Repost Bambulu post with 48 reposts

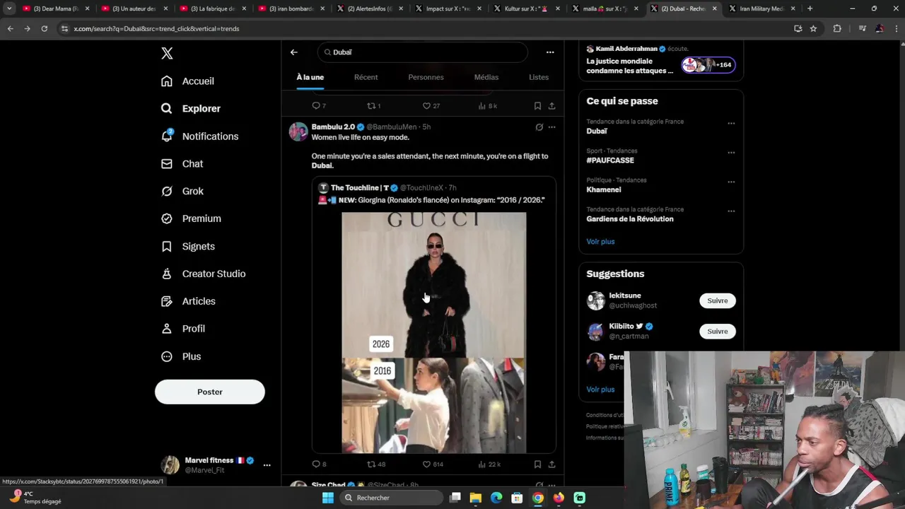pyautogui.click(x=376, y=464)
